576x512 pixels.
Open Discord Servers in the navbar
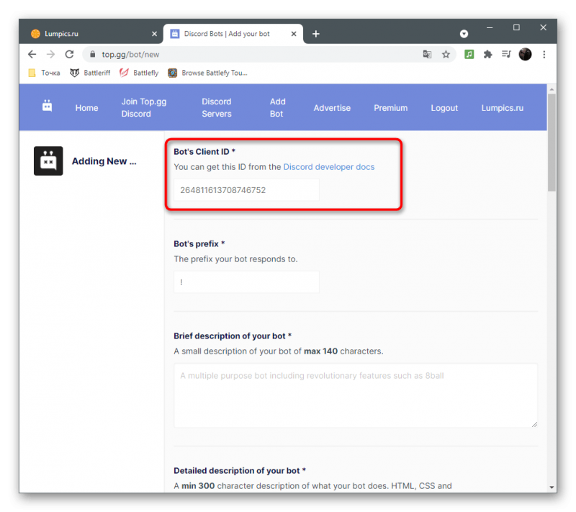pyautogui.click(x=217, y=107)
